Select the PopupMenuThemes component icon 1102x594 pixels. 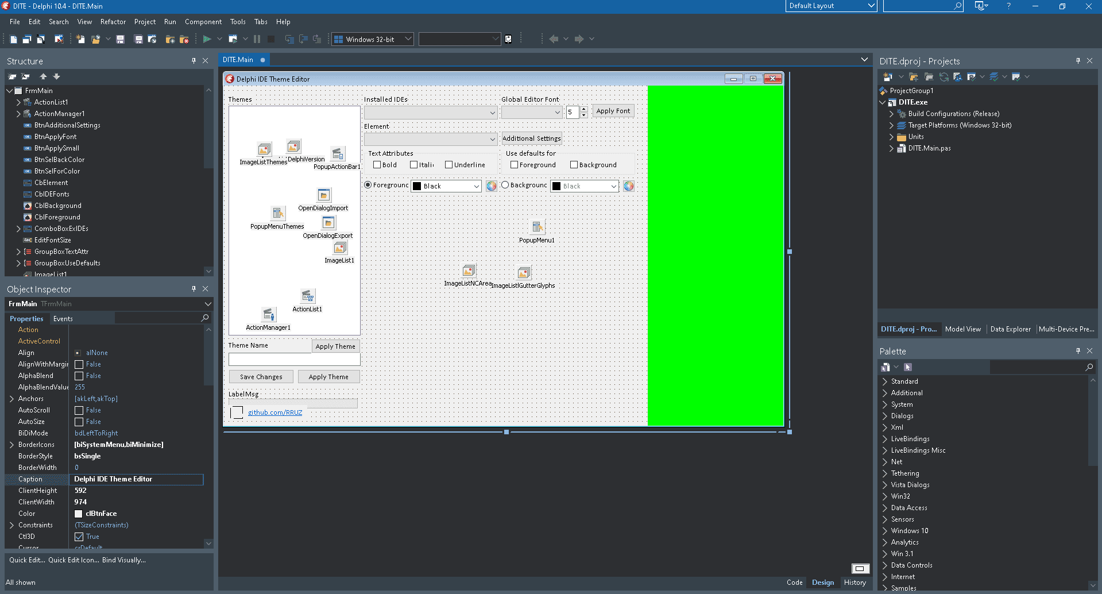[278, 213]
